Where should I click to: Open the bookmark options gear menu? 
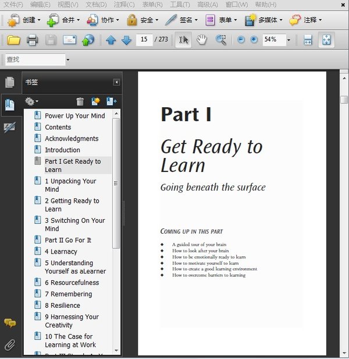tap(31, 101)
